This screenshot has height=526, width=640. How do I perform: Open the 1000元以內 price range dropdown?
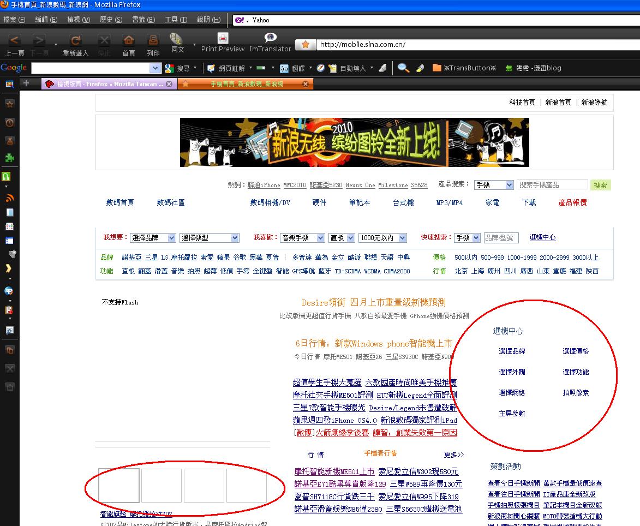point(382,238)
